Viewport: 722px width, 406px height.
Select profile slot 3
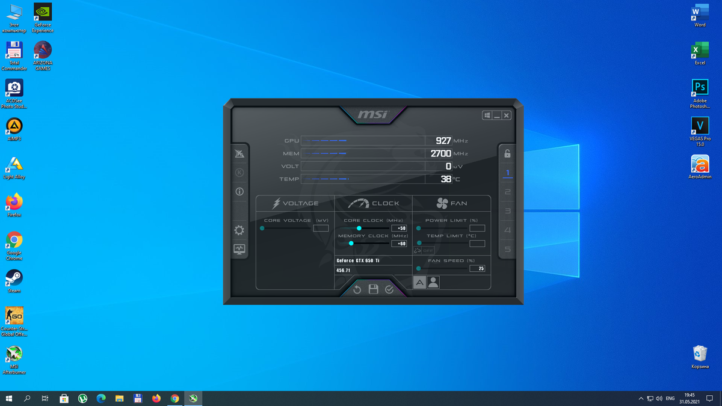click(x=507, y=211)
